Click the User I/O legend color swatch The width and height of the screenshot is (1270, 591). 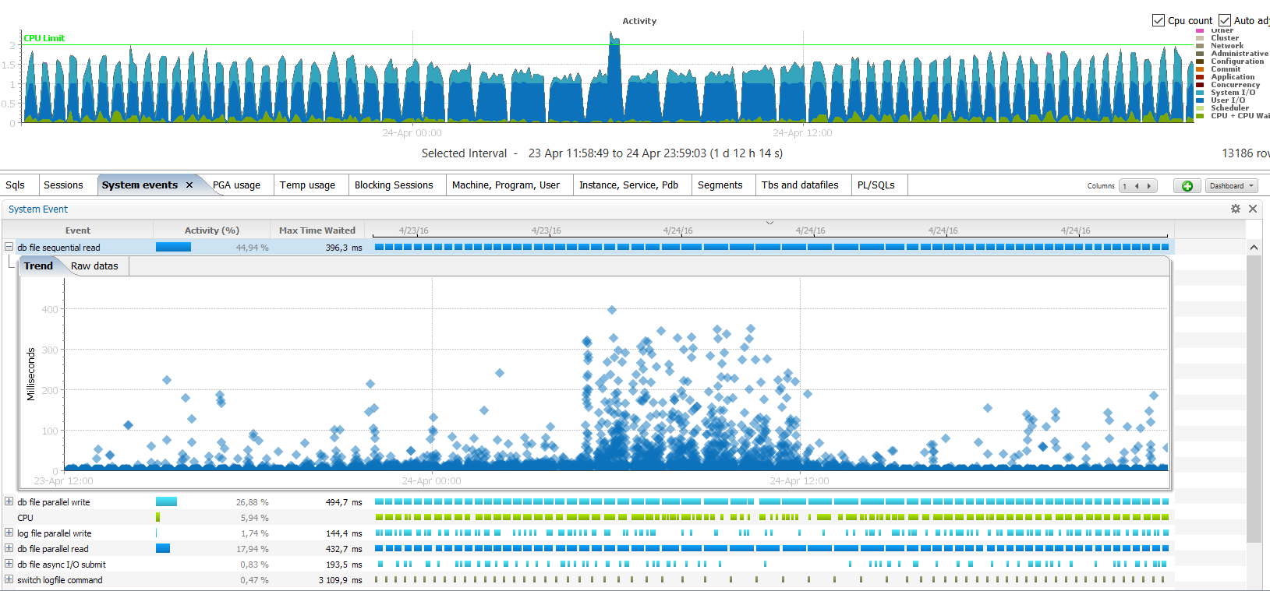1200,100
